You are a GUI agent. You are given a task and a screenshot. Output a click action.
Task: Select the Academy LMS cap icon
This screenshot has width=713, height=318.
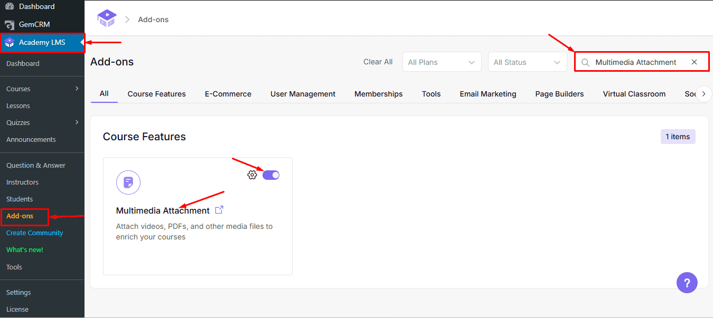9,42
